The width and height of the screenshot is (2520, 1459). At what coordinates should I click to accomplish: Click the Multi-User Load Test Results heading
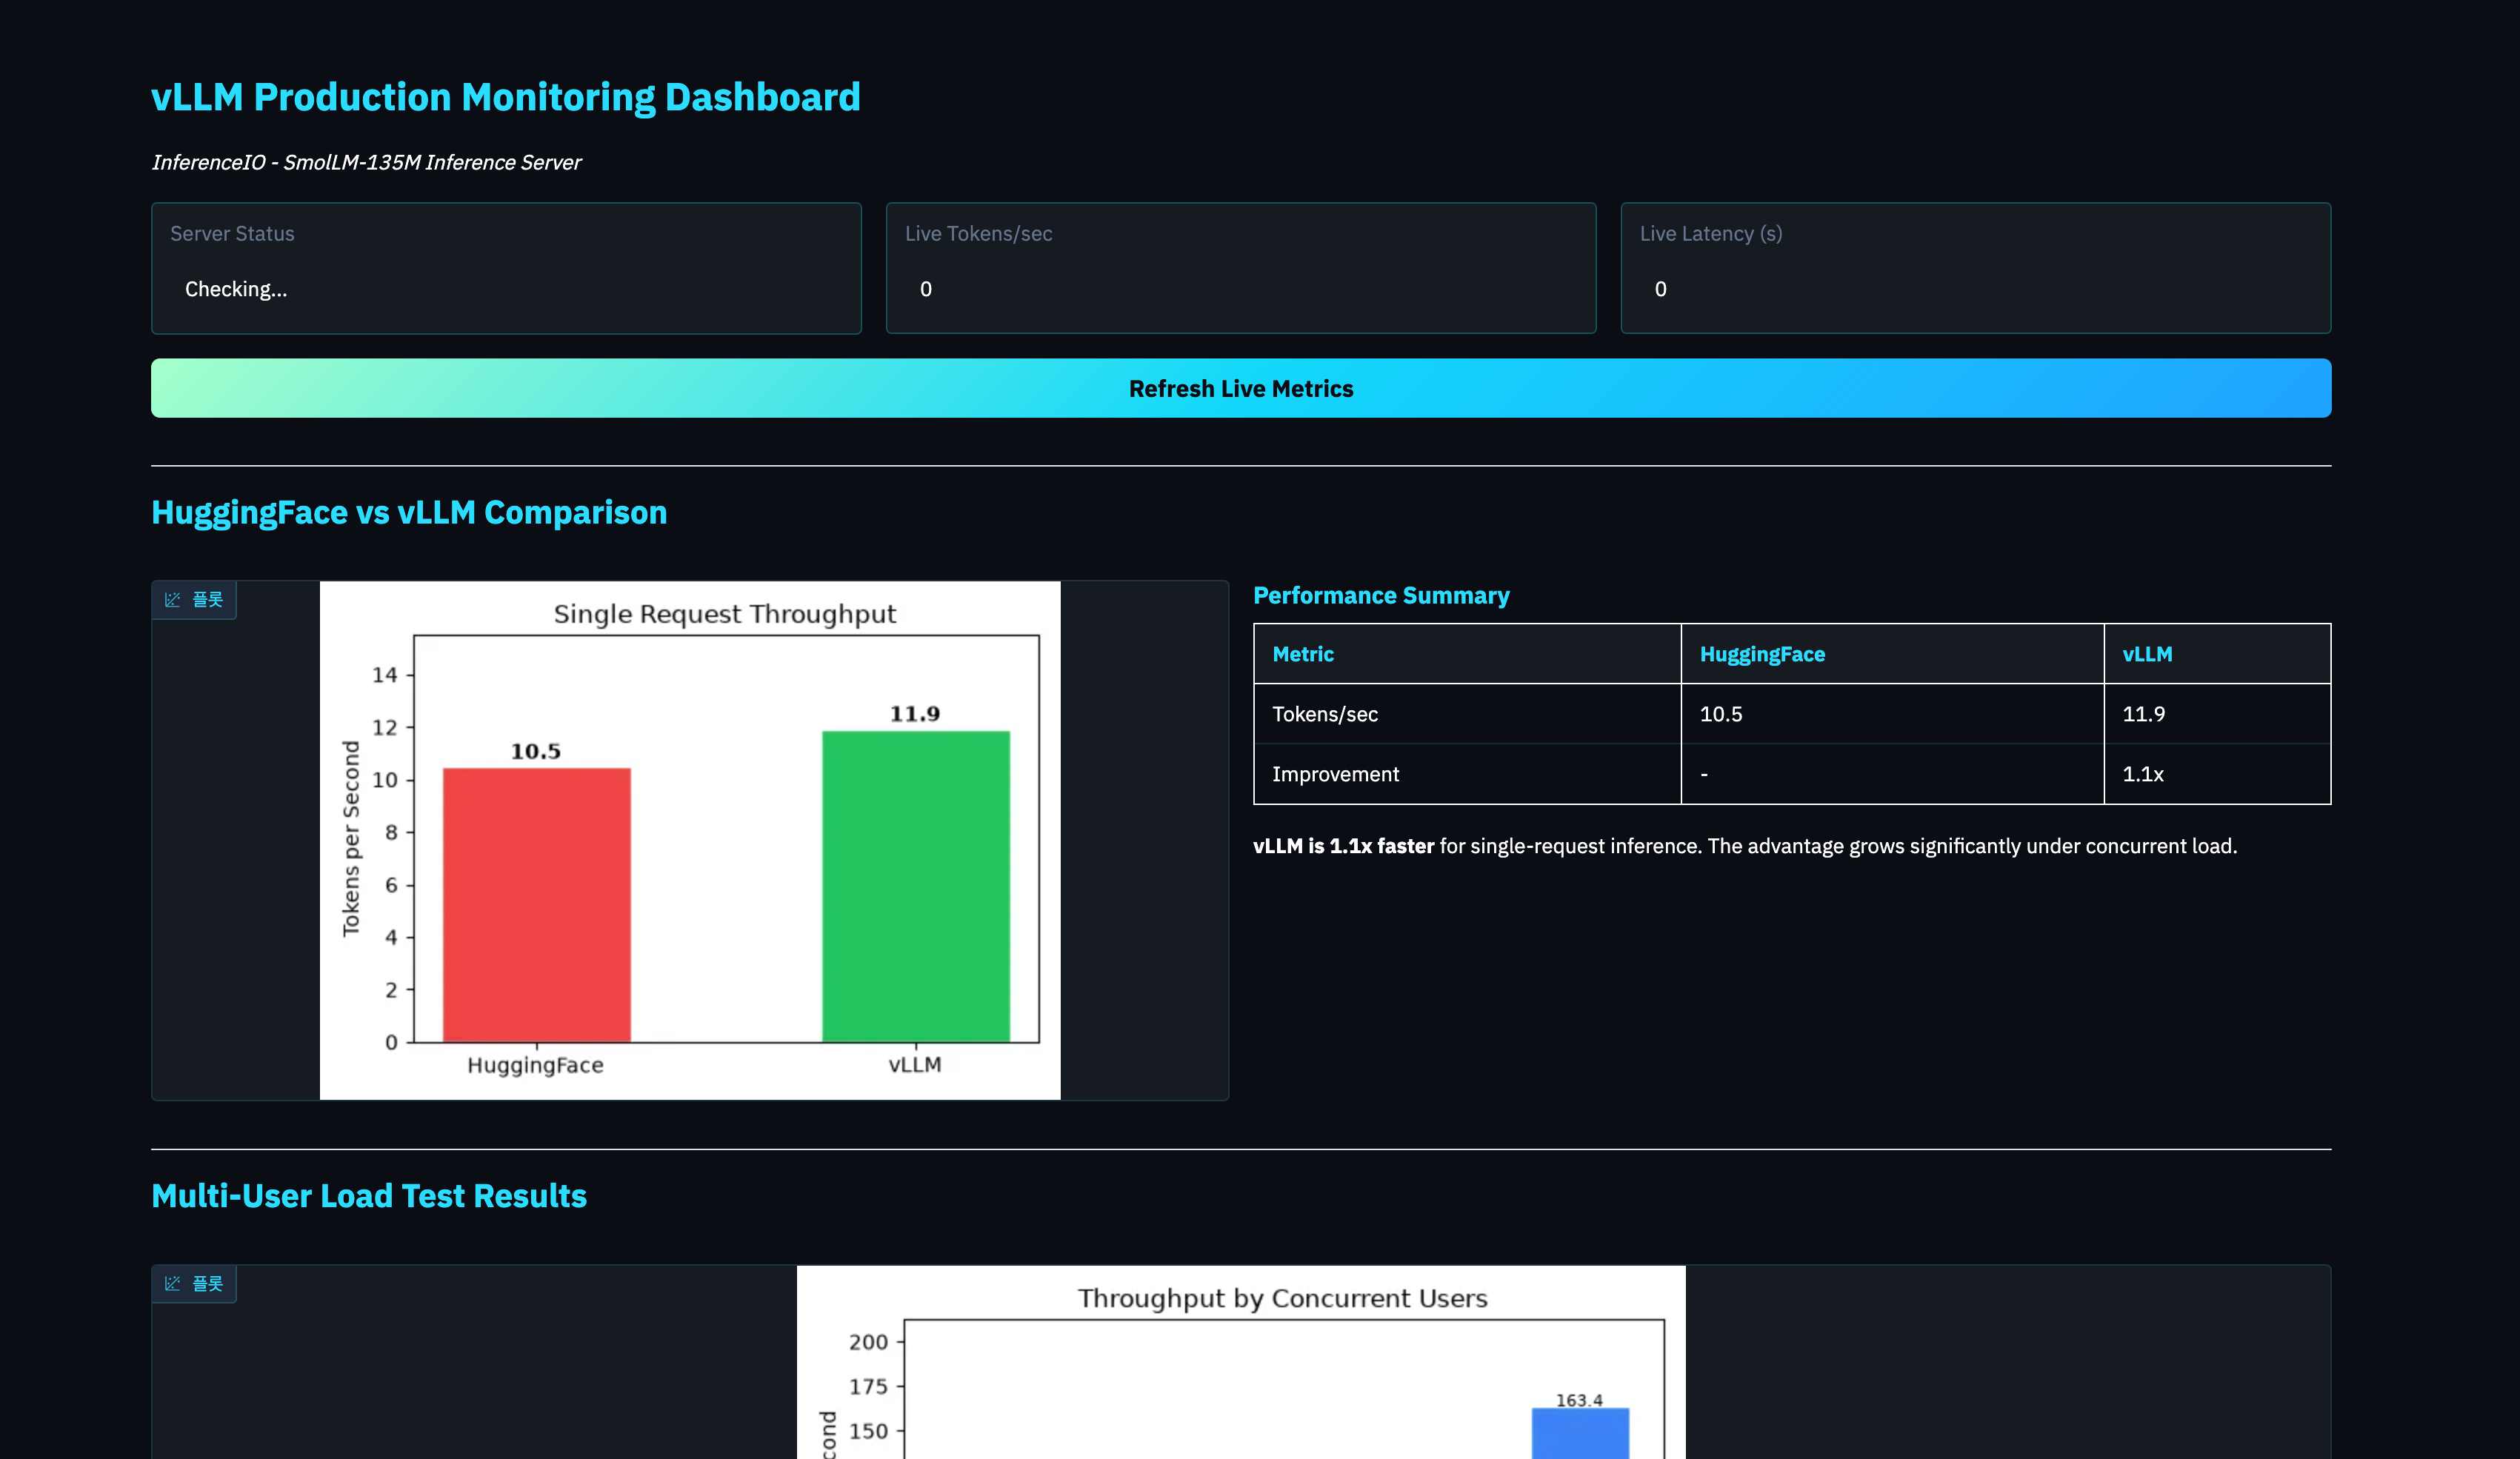tap(369, 1196)
